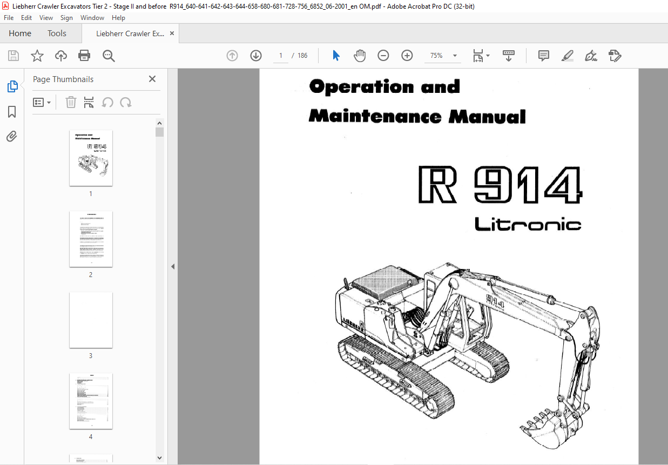This screenshot has width=668, height=465.
Task: Open the thumbnails options dropdown
Action: click(x=42, y=103)
